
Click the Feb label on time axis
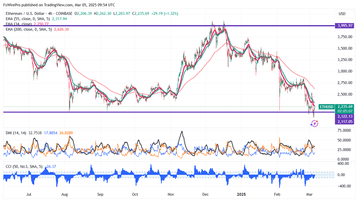coord(277,194)
